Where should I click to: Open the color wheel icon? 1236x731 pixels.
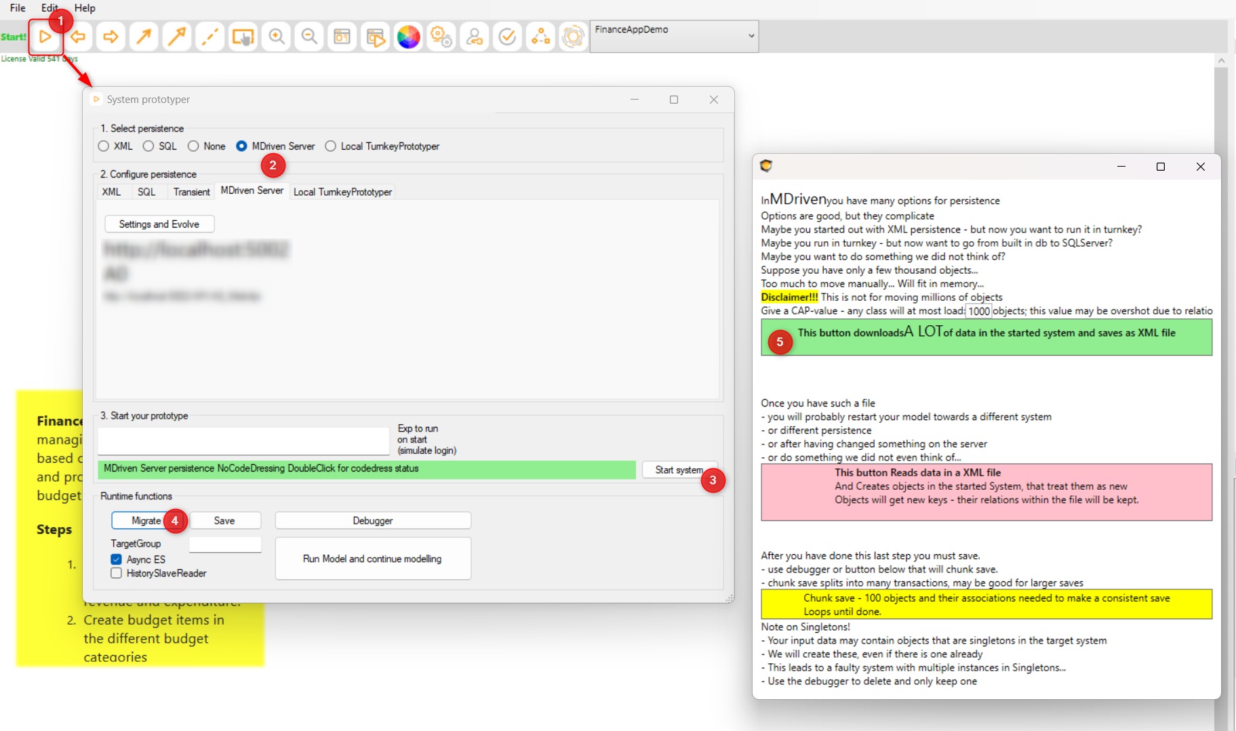(x=408, y=37)
